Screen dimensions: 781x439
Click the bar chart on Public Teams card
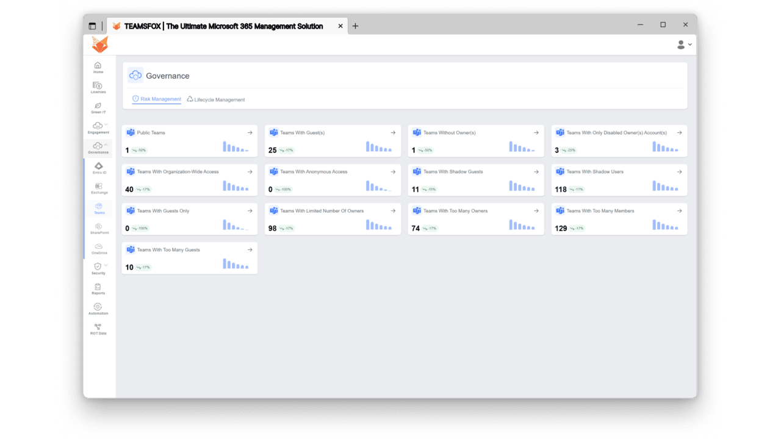(x=236, y=146)
